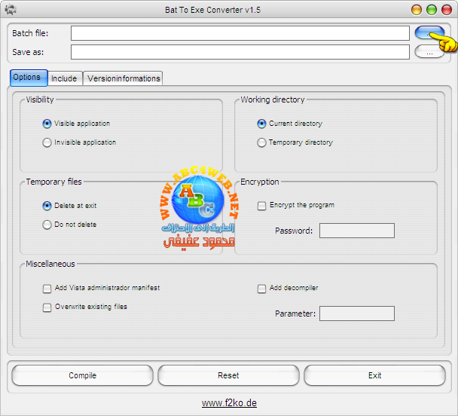Open the www.f2ko.de link

229,403
